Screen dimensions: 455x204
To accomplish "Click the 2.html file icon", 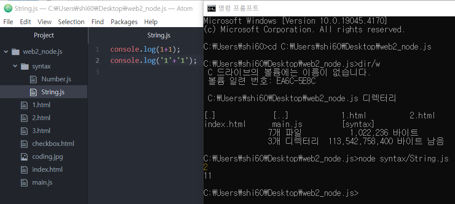I will pyautogui.click(x=24, y=118).
